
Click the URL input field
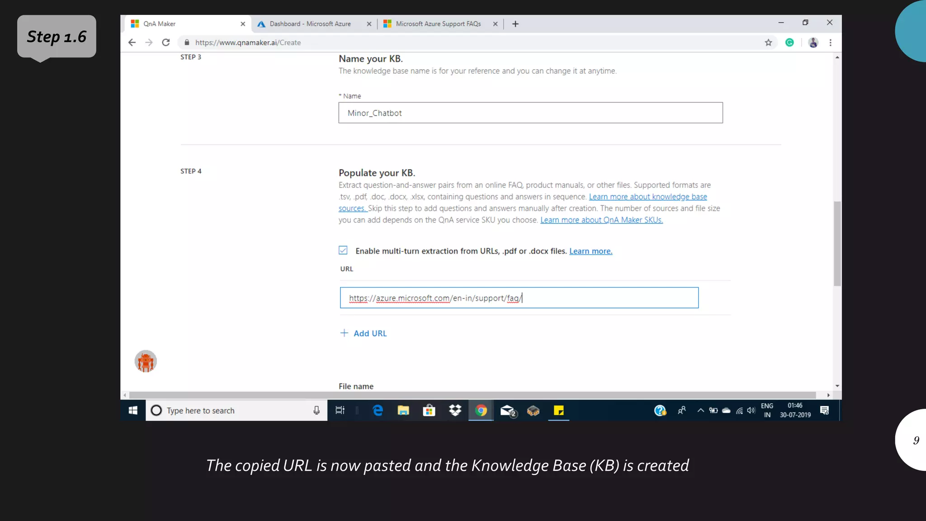519,298
